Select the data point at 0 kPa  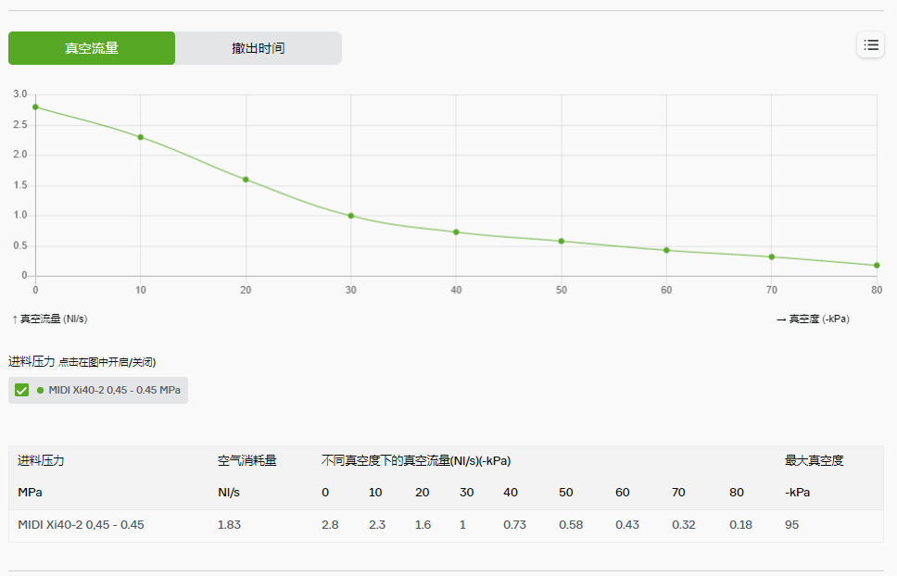pos(35,106)
